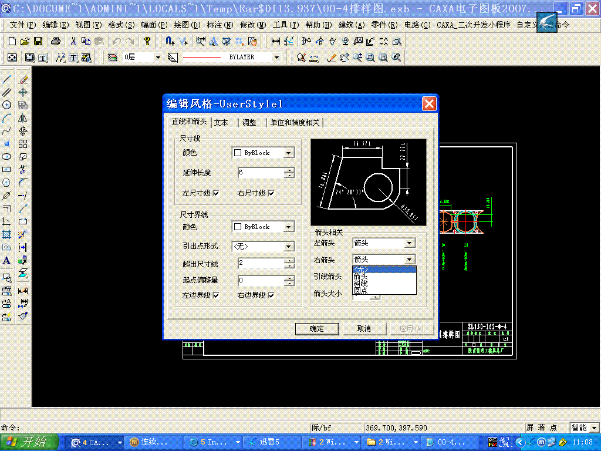Image resolution: width=601 pixels, height=451 pixels.
Task: Select the Array tool with the four squares icon
Action: 23,144
